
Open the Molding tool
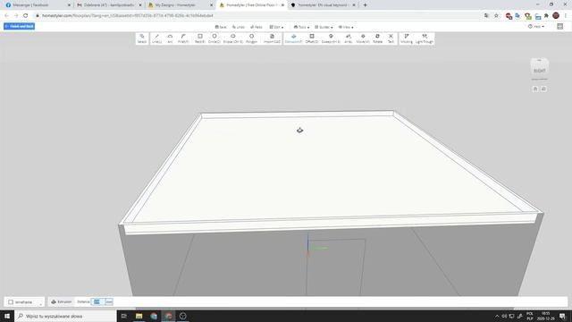pos(407,38)
